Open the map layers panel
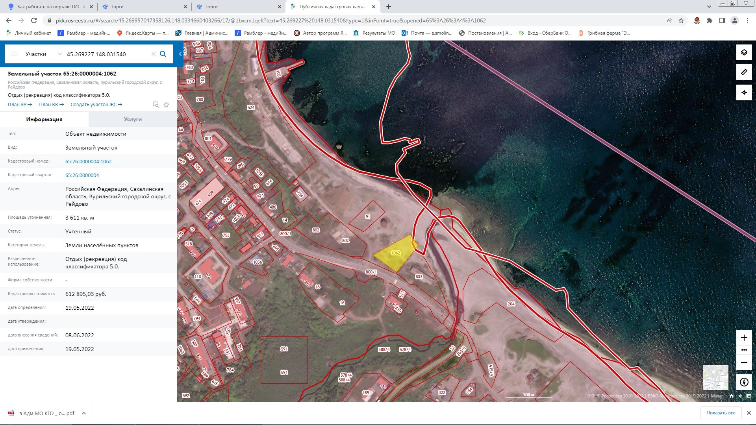 pos(744,52)
